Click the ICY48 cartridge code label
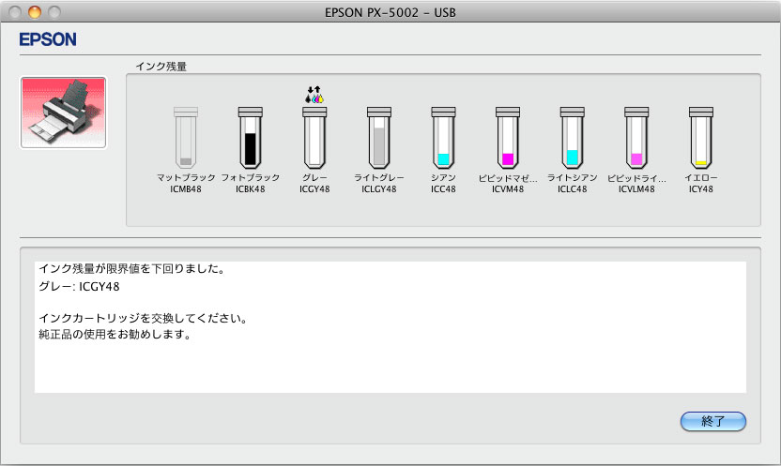This screenshot has width=781, height=466. (x=701, y=189)
